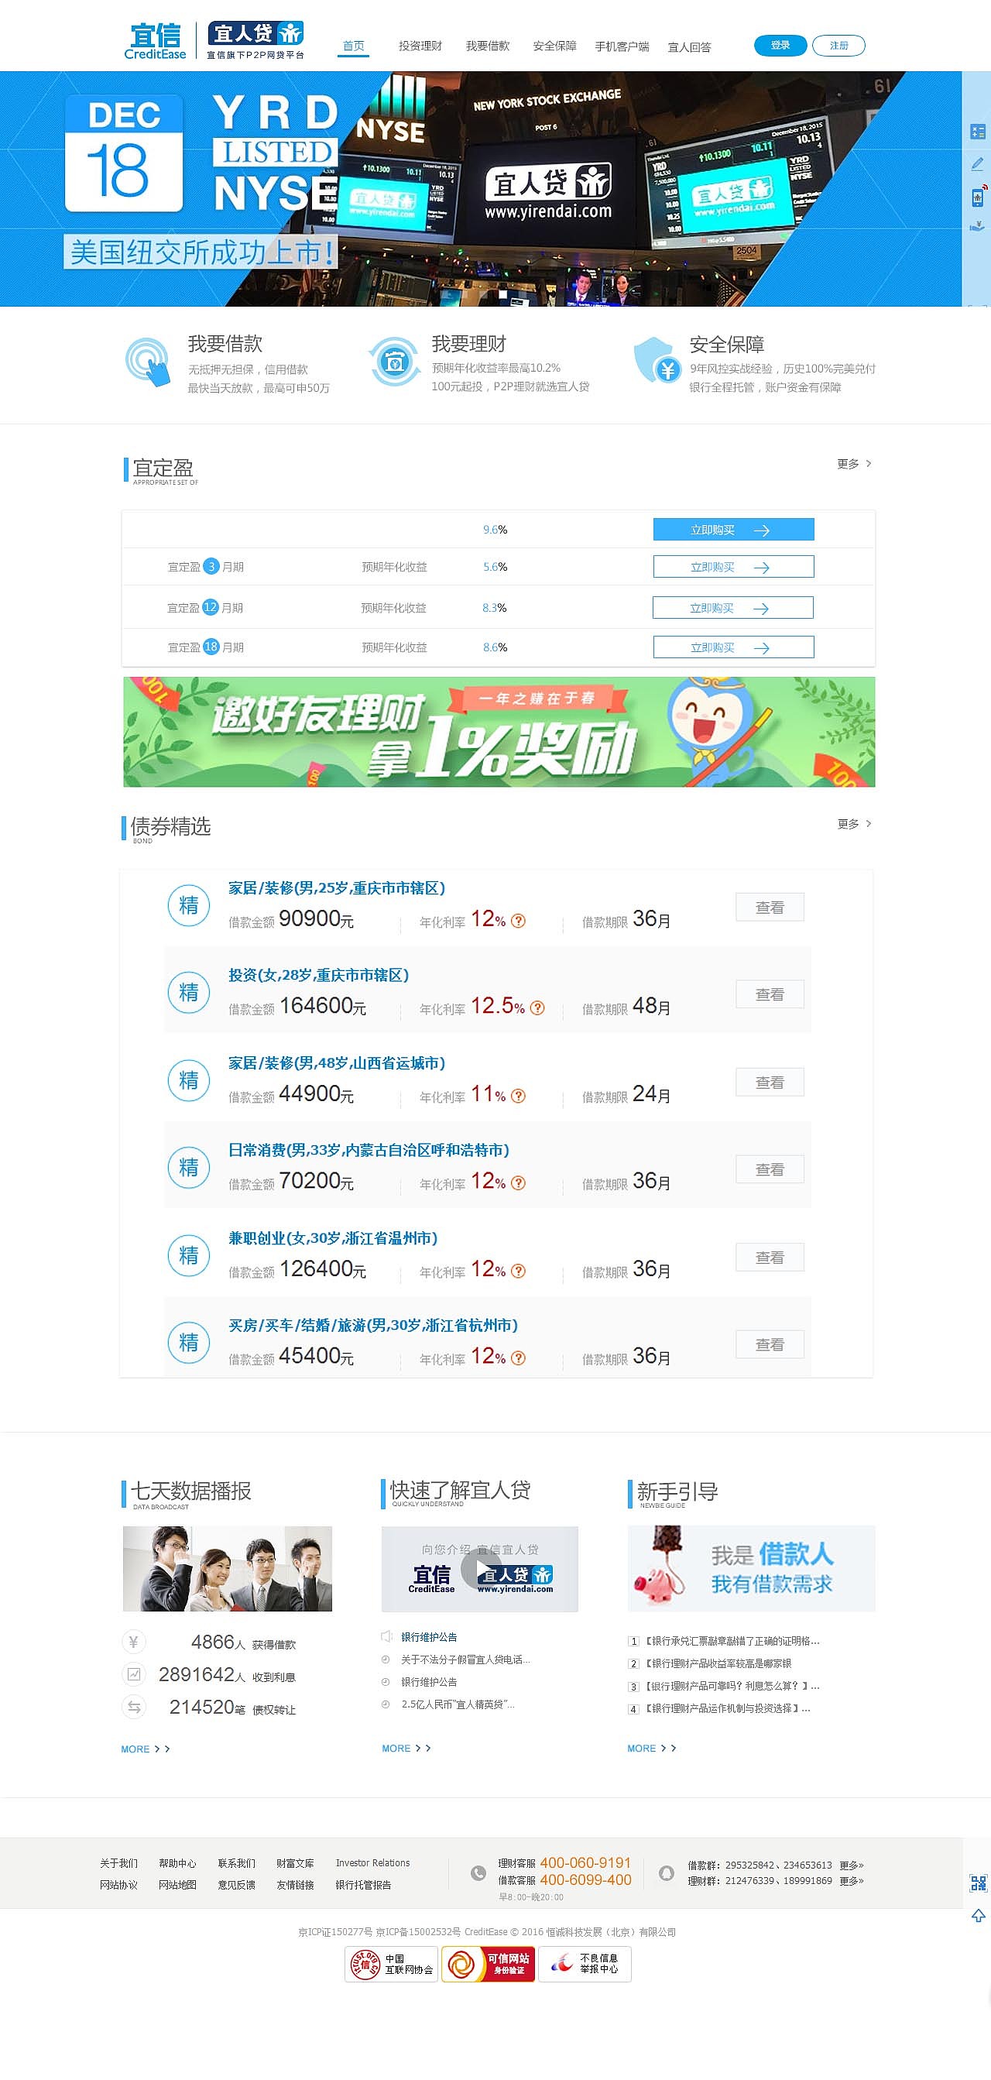This screenshot has width=991, height=2080.
Task: Click the speaker icon beside 银行维护公告
Action: [386, 1637]
